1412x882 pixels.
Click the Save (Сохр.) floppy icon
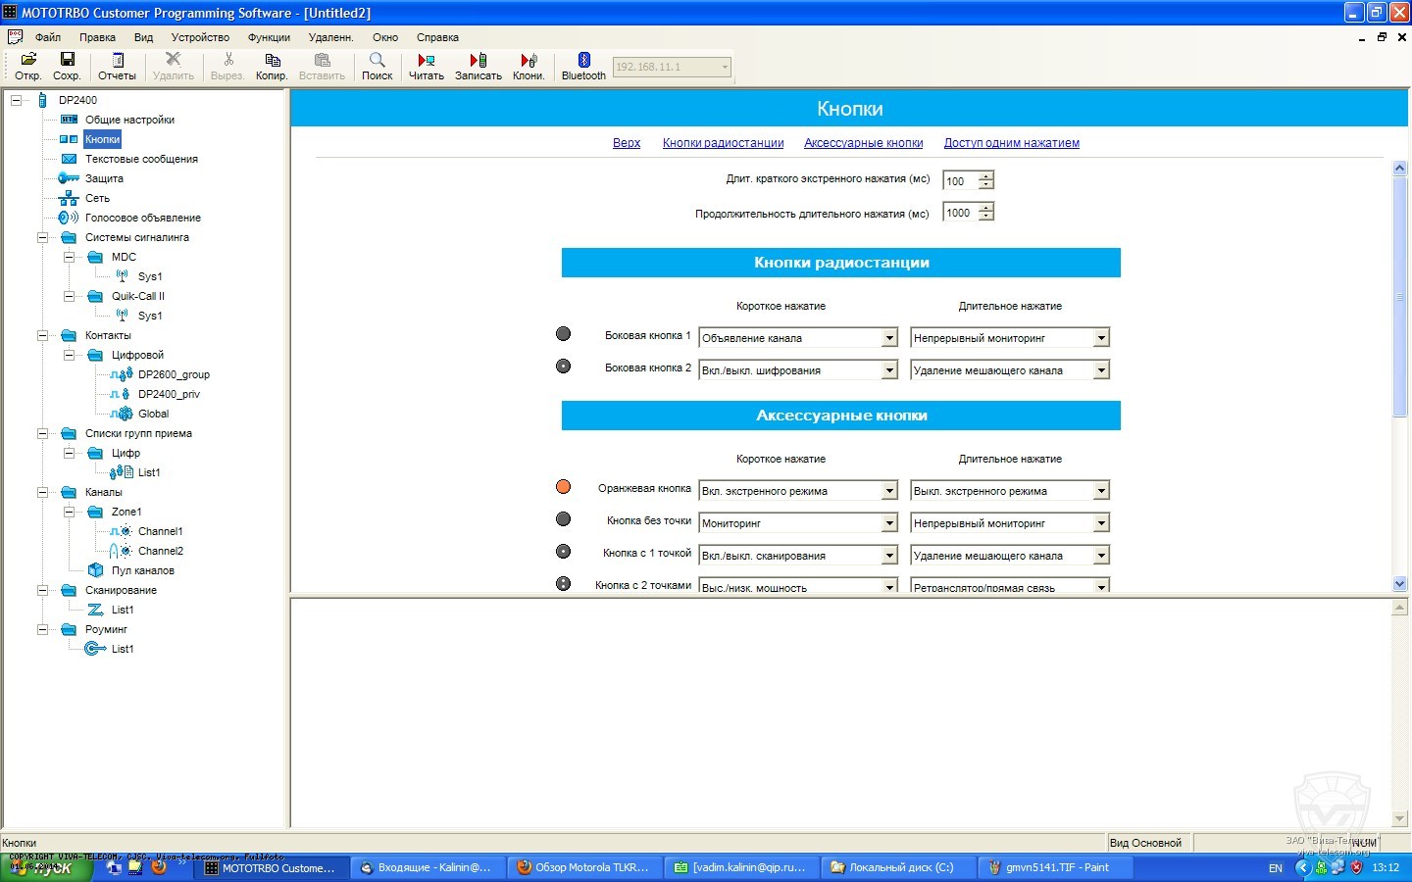pyautogui.click(x=67, y=61)
